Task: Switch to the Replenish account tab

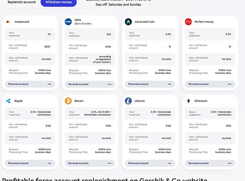Action: [21, 2]
